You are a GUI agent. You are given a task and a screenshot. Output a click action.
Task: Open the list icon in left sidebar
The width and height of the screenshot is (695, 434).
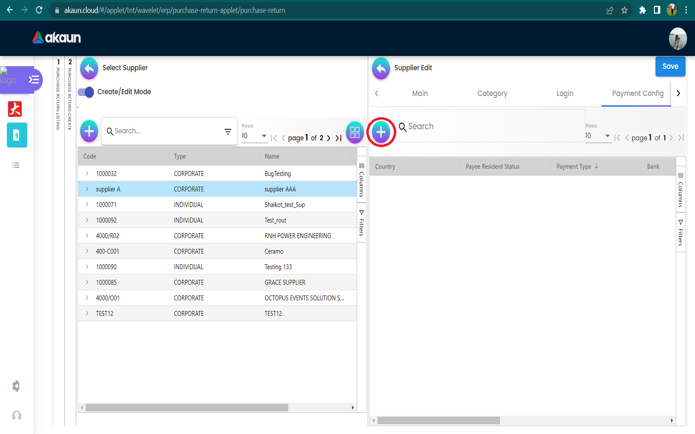[x=16, y=165]
